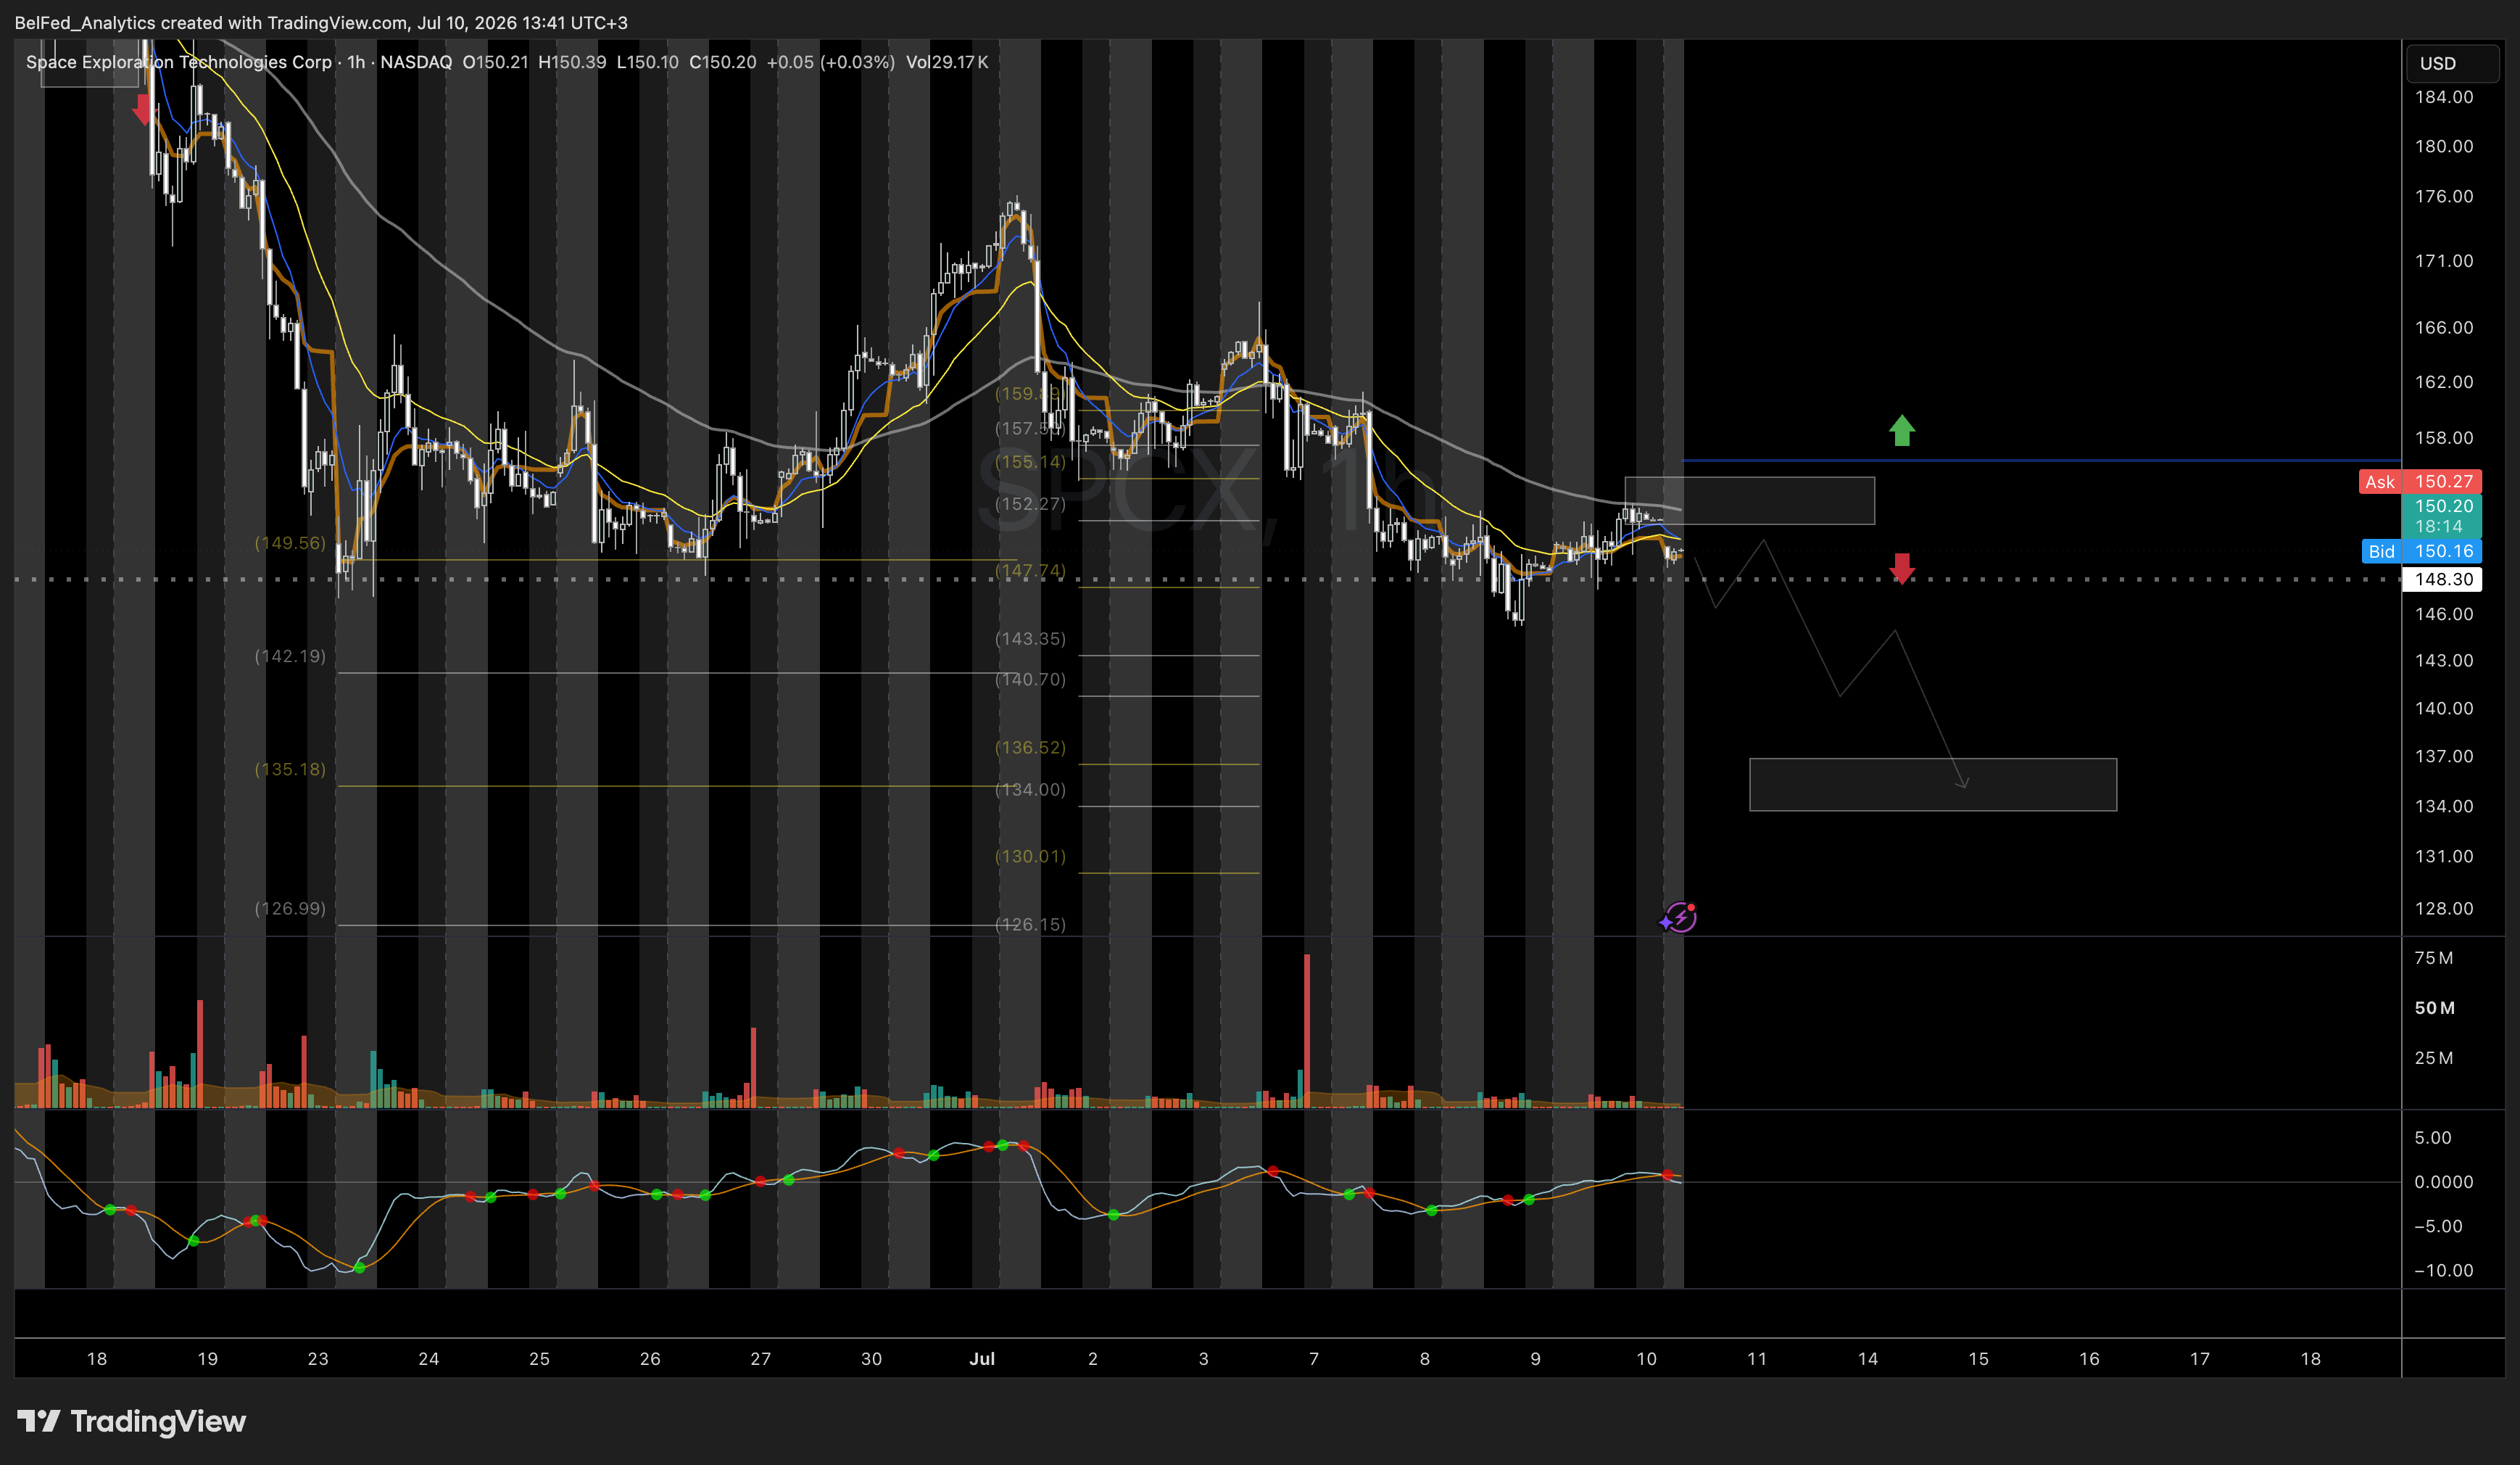
Task: Click the tallest red volume bar
Action: (x=1306, y=1031)
